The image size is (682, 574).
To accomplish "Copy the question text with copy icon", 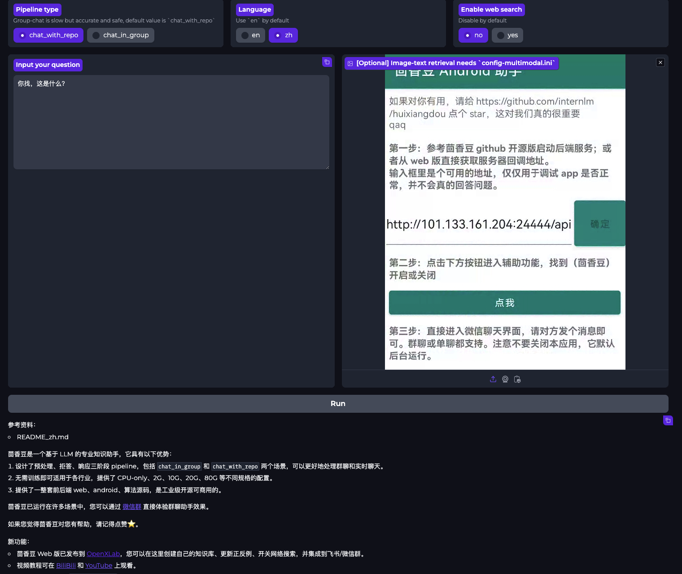I will 327,62.
